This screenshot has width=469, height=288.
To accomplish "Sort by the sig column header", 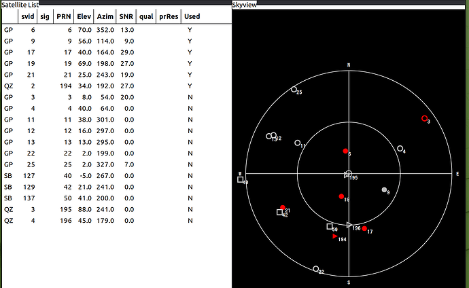I will click(45, 16).
